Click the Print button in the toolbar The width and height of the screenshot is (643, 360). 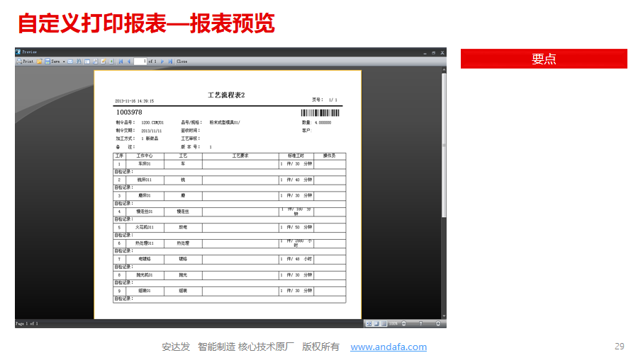(x=26, y=62)
